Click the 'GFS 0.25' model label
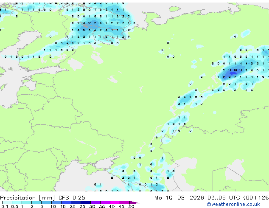Image resolution: width=269 pixels, height=208 pixels. (72, 198)
